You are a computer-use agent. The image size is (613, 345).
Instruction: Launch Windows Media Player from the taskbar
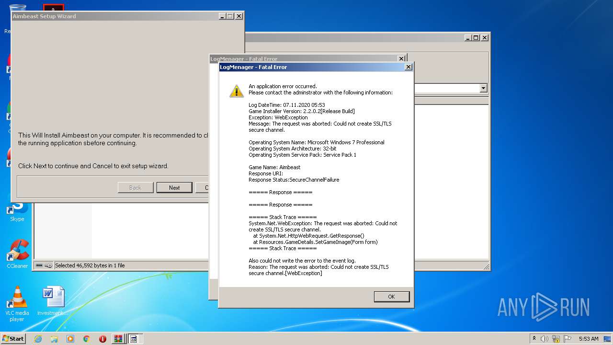tap(70, 339)
